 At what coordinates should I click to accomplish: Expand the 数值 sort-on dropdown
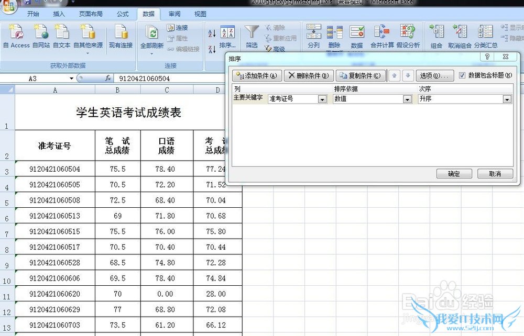[x=407, y=99]
